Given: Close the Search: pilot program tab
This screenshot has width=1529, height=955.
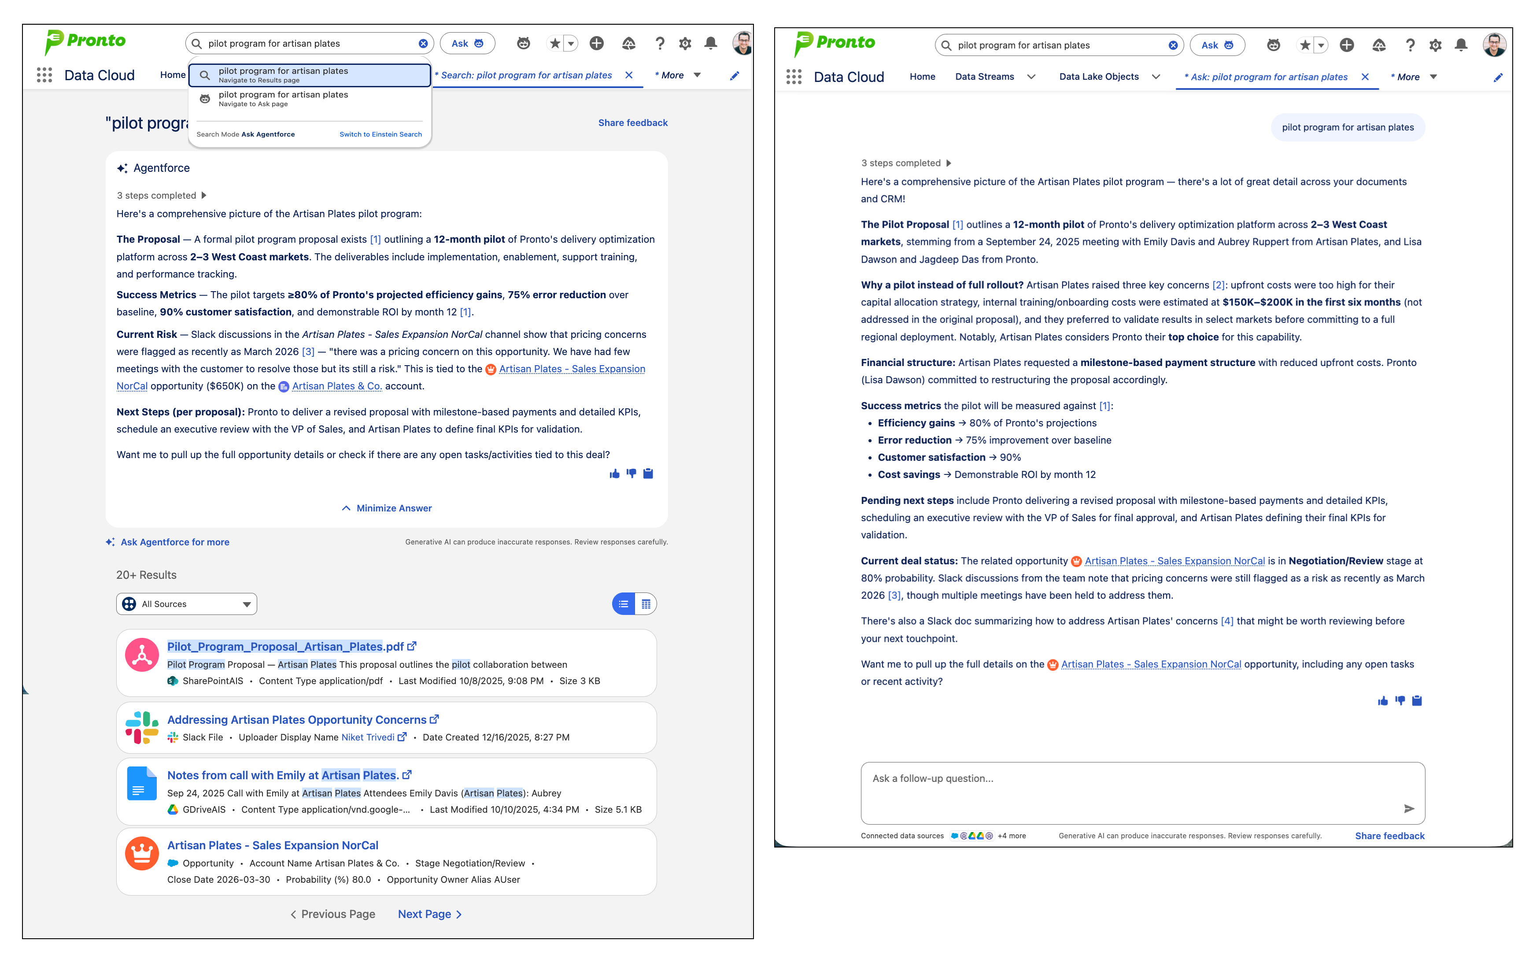Looking at the screenshot, I should click(x=629, y=75).
